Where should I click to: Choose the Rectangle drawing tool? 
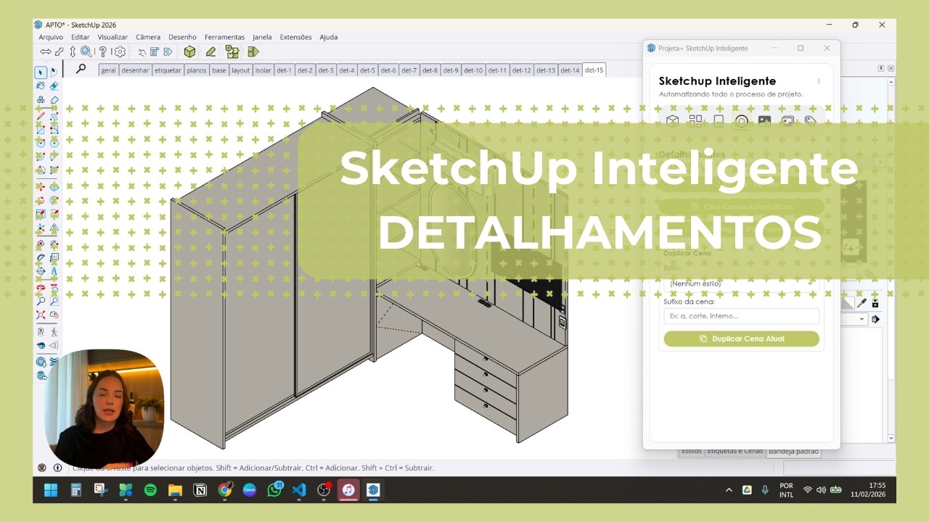(x=41, y=130)
